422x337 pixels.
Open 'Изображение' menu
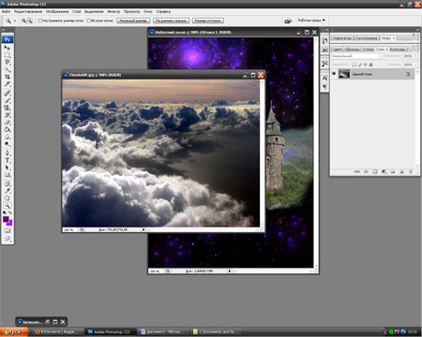coord(57,11)
